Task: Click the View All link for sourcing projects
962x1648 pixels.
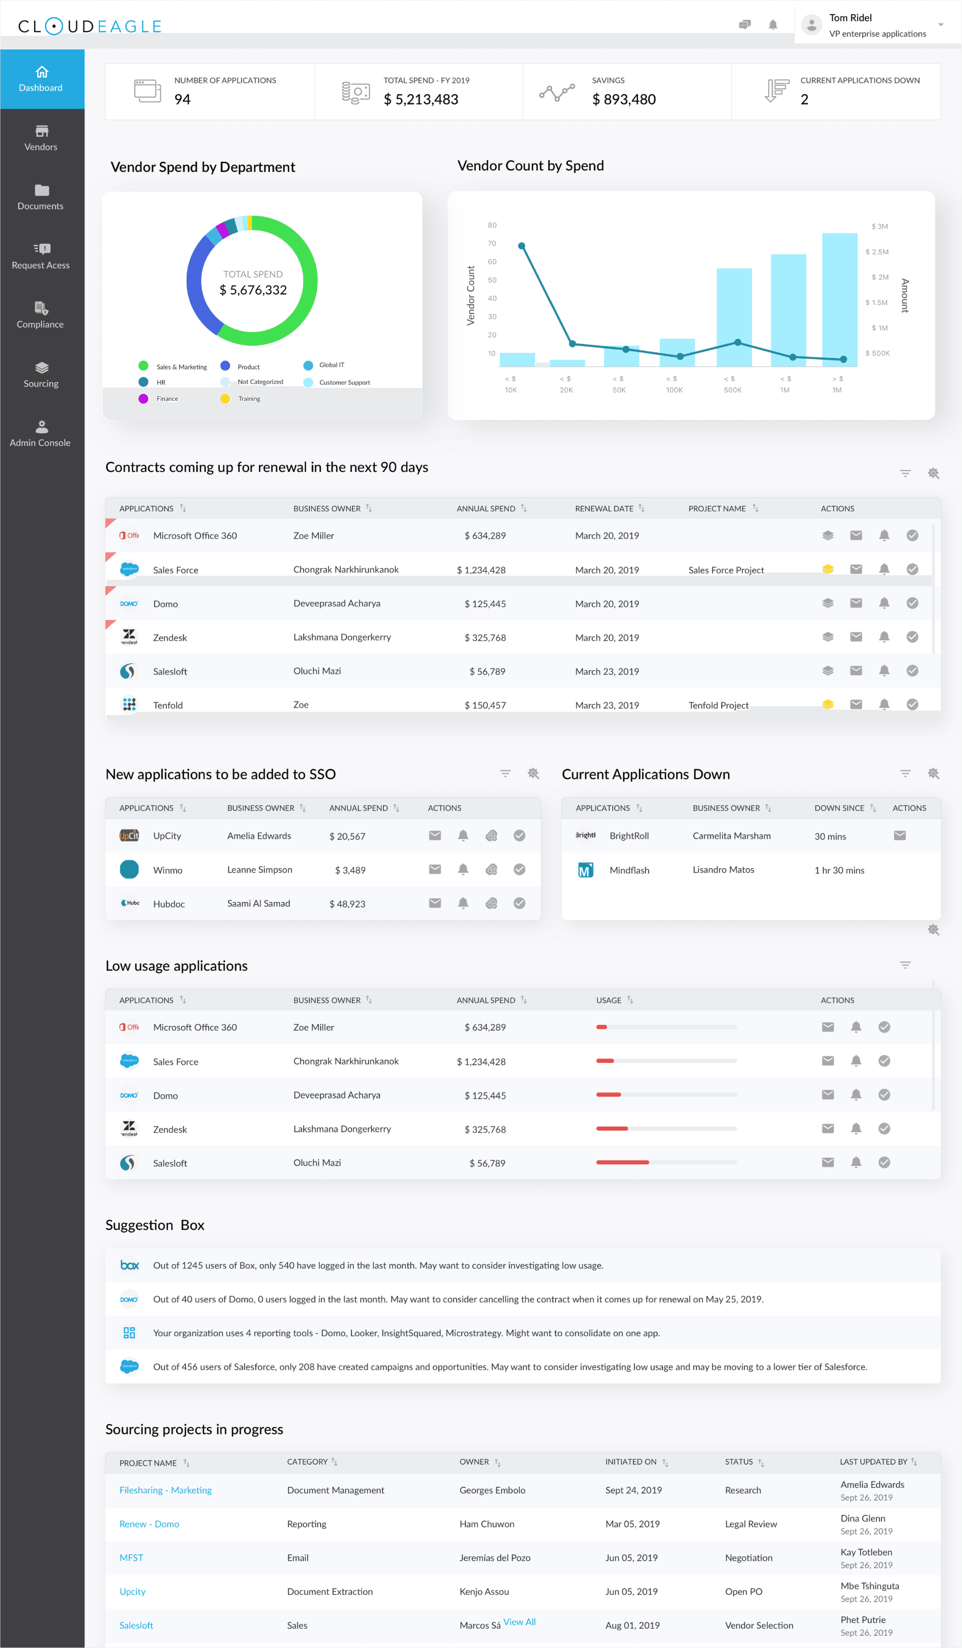Action: 519,1622
